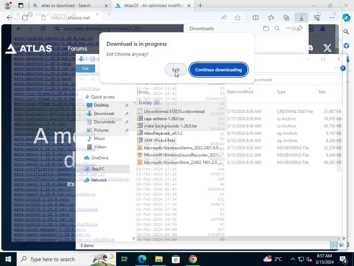Select Quick access in the navigation pane
This screenshot has width=354, height=266.
click(103, 97)
